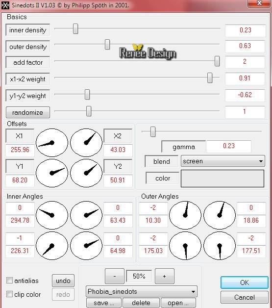Click the outer angle dial showing 177.51
The image size is (272, 308).
click(x=220, y=246)
